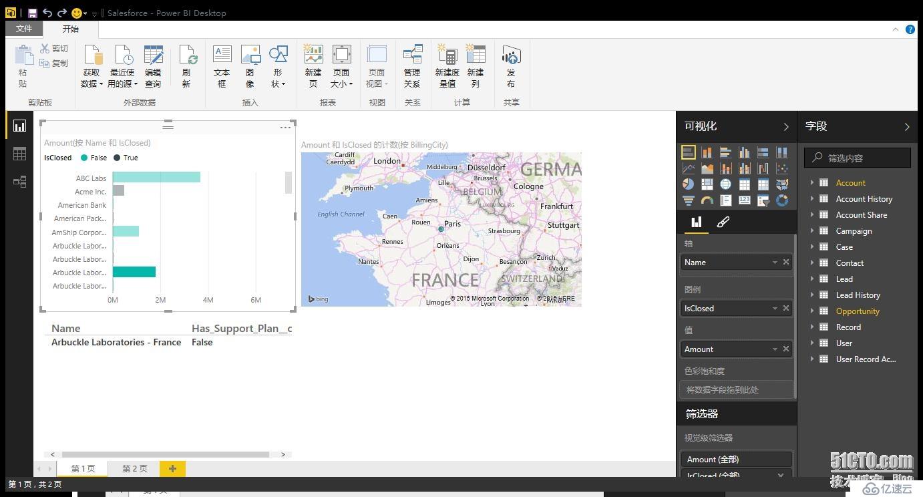Open the smiley feedback icon
The image size is (923, 497).
(x=76, y=13)
